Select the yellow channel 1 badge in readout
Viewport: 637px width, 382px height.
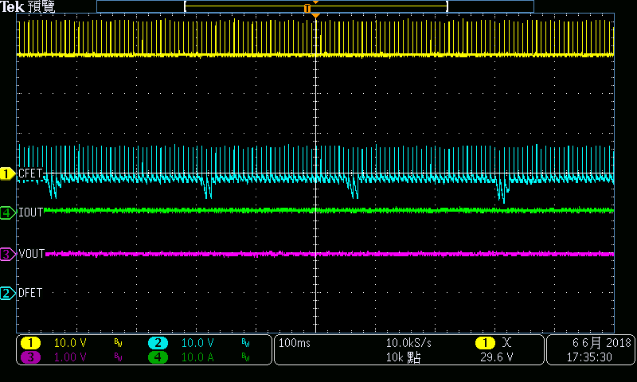pyautogui.click(x=30, y=343)
